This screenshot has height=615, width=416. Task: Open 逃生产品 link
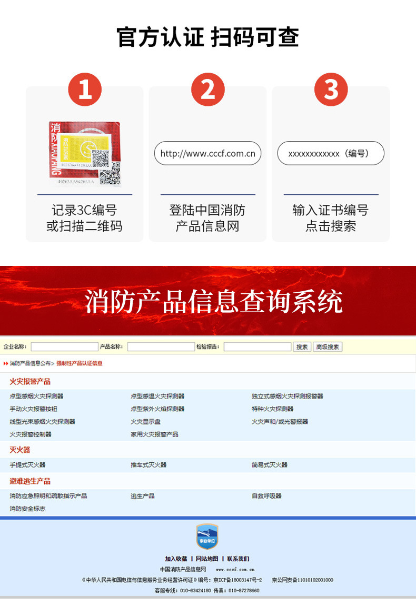pyautogui.click(x=142, y=496)
